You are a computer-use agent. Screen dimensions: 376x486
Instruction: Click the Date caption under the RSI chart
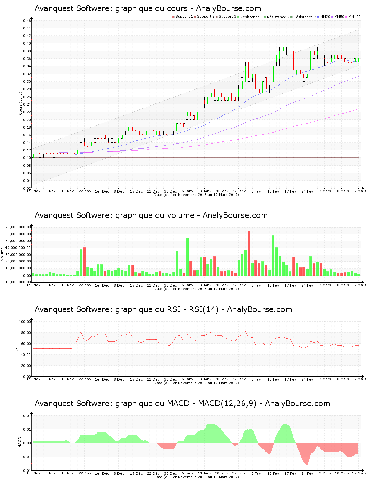tap(196, 383)
